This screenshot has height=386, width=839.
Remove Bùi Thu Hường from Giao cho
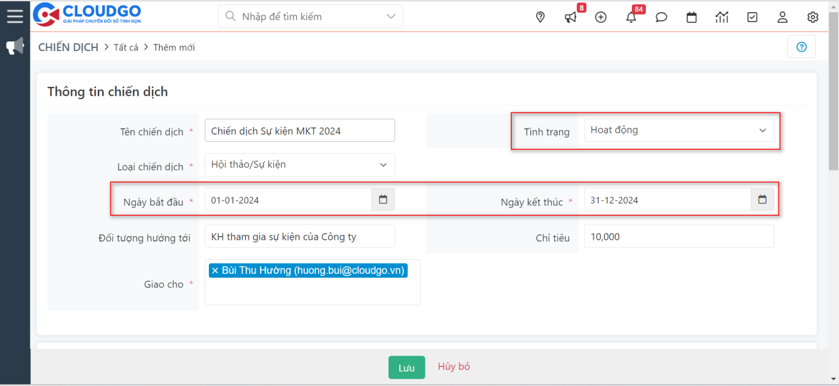click(215, 270)
